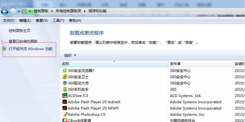This screenshot has height=122, width=245.
Task: Open the 工具(T) menu
Action: (58, 20)
